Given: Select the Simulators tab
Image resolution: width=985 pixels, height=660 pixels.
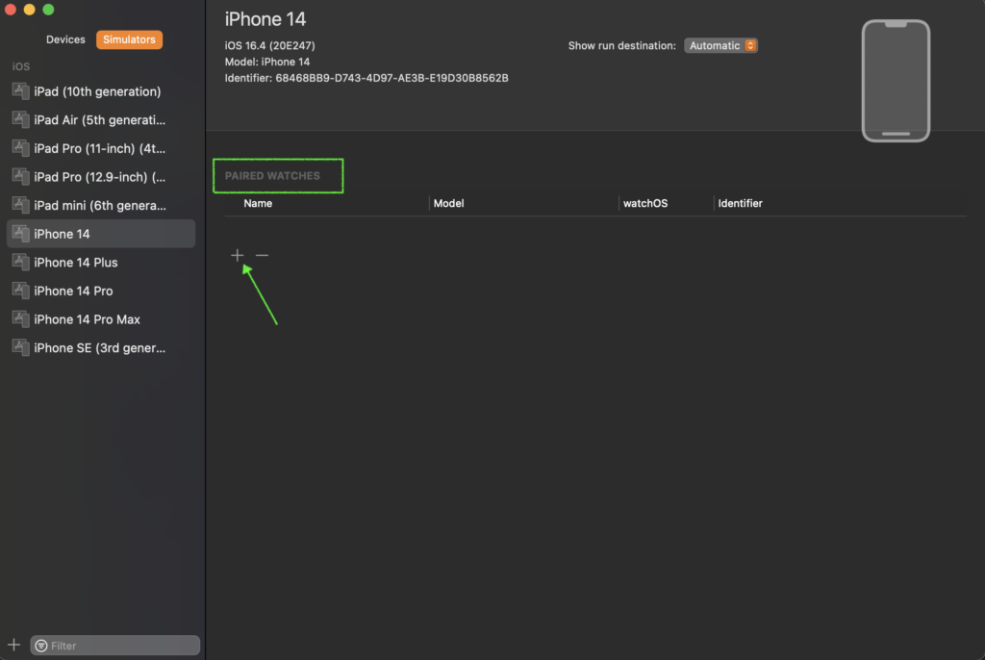Looking at the screenshot, I should 129,39.
